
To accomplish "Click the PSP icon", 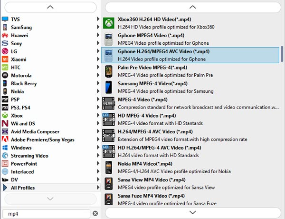I will coord(5,100).
